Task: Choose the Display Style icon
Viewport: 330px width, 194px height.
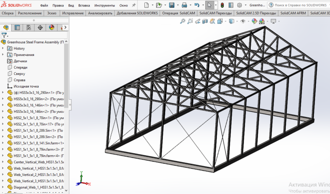Action: coord(231,21)
